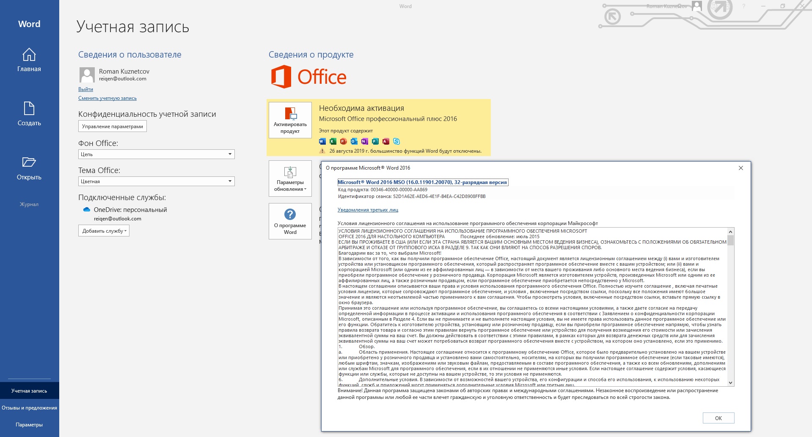Click the frown feedback icon in title bar
The image size is (812, 437).
coord(727,6)
